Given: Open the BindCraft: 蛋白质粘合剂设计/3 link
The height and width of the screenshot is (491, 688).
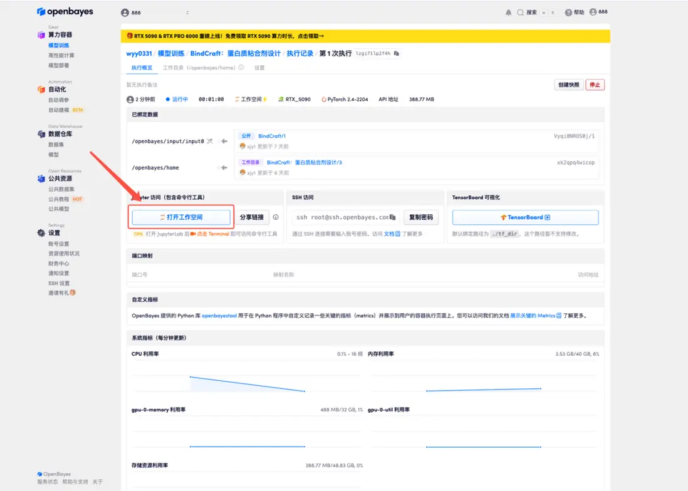Looking at the screenshot, I should pyautogui.click(x=304, y=162).
